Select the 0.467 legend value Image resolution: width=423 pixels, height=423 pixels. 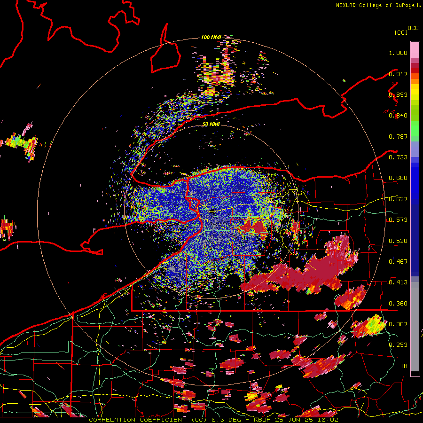pyautogui.click(x=398, y=262)
